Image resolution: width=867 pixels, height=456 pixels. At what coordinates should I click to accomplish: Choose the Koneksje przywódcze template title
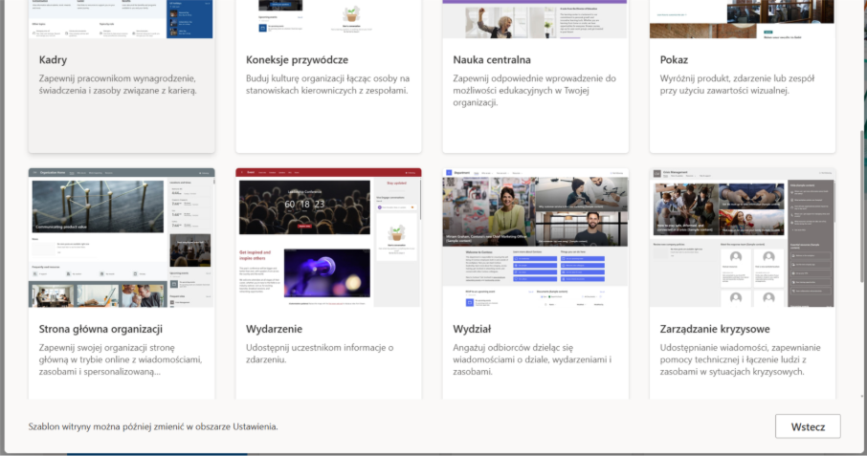coord(297,59)
